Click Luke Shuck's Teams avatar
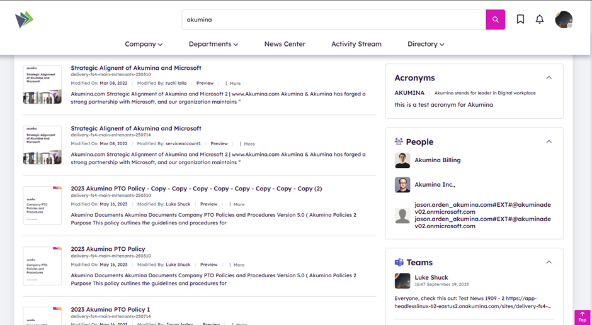The width and height of the screenshot is (592, 325). pos(402,281)
